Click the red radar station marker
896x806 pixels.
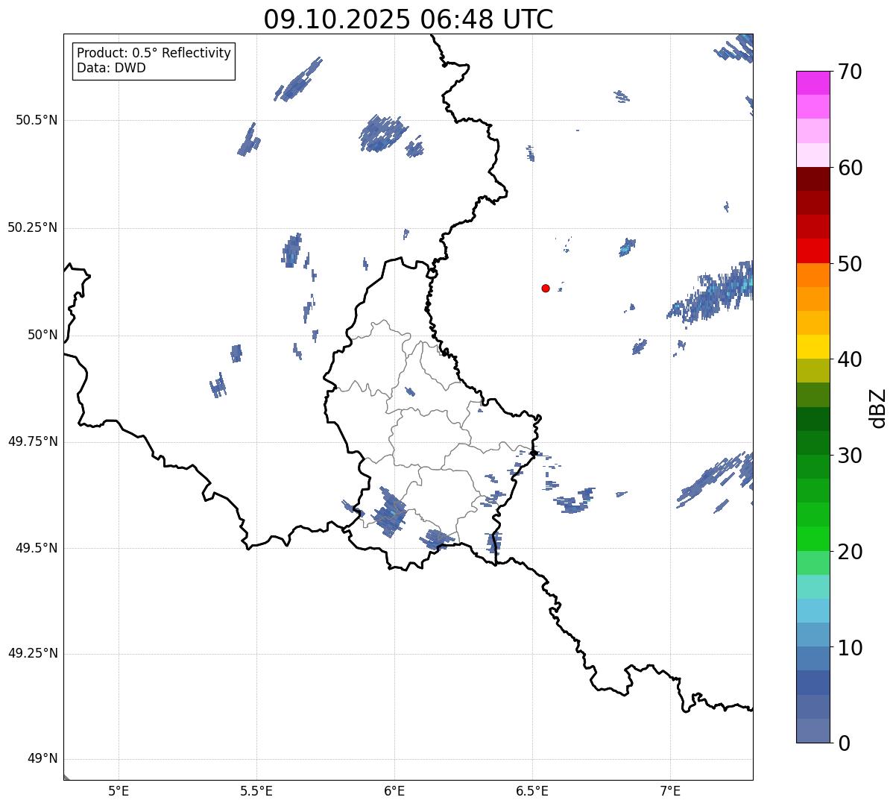(x=546, y=288)
